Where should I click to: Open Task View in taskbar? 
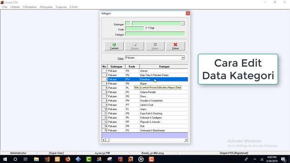pos(25,159)
